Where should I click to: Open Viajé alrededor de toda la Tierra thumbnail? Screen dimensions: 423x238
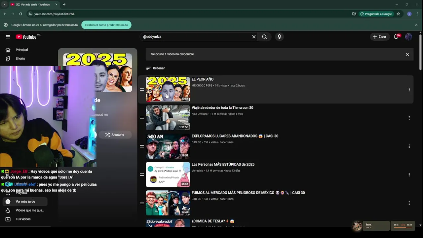pos(168,118)
